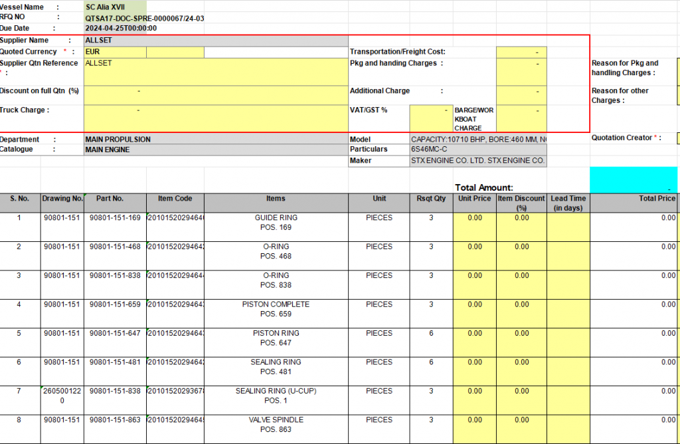680x444 pixels.
Task: Select the cyan Total Amount cell
Action: click(634, 179)
